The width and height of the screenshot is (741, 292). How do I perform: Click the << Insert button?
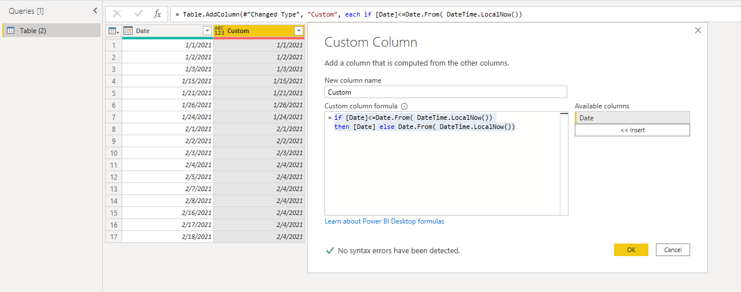(x=632, y=130)
